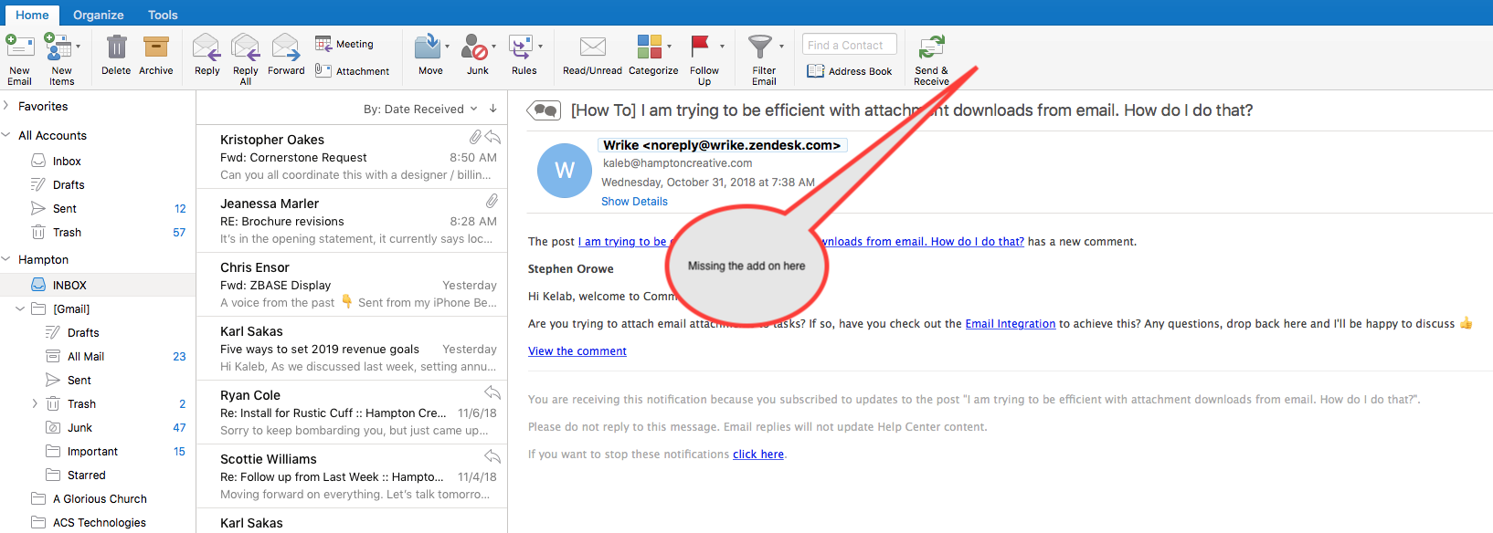
Task: Archive the current email
Action: pos(156,48)
